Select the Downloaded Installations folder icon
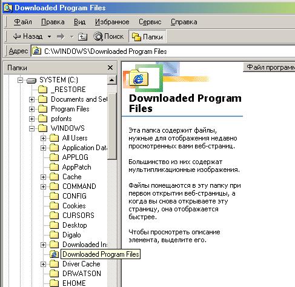This screenshot has width=295, height=287. coord(54,245)
